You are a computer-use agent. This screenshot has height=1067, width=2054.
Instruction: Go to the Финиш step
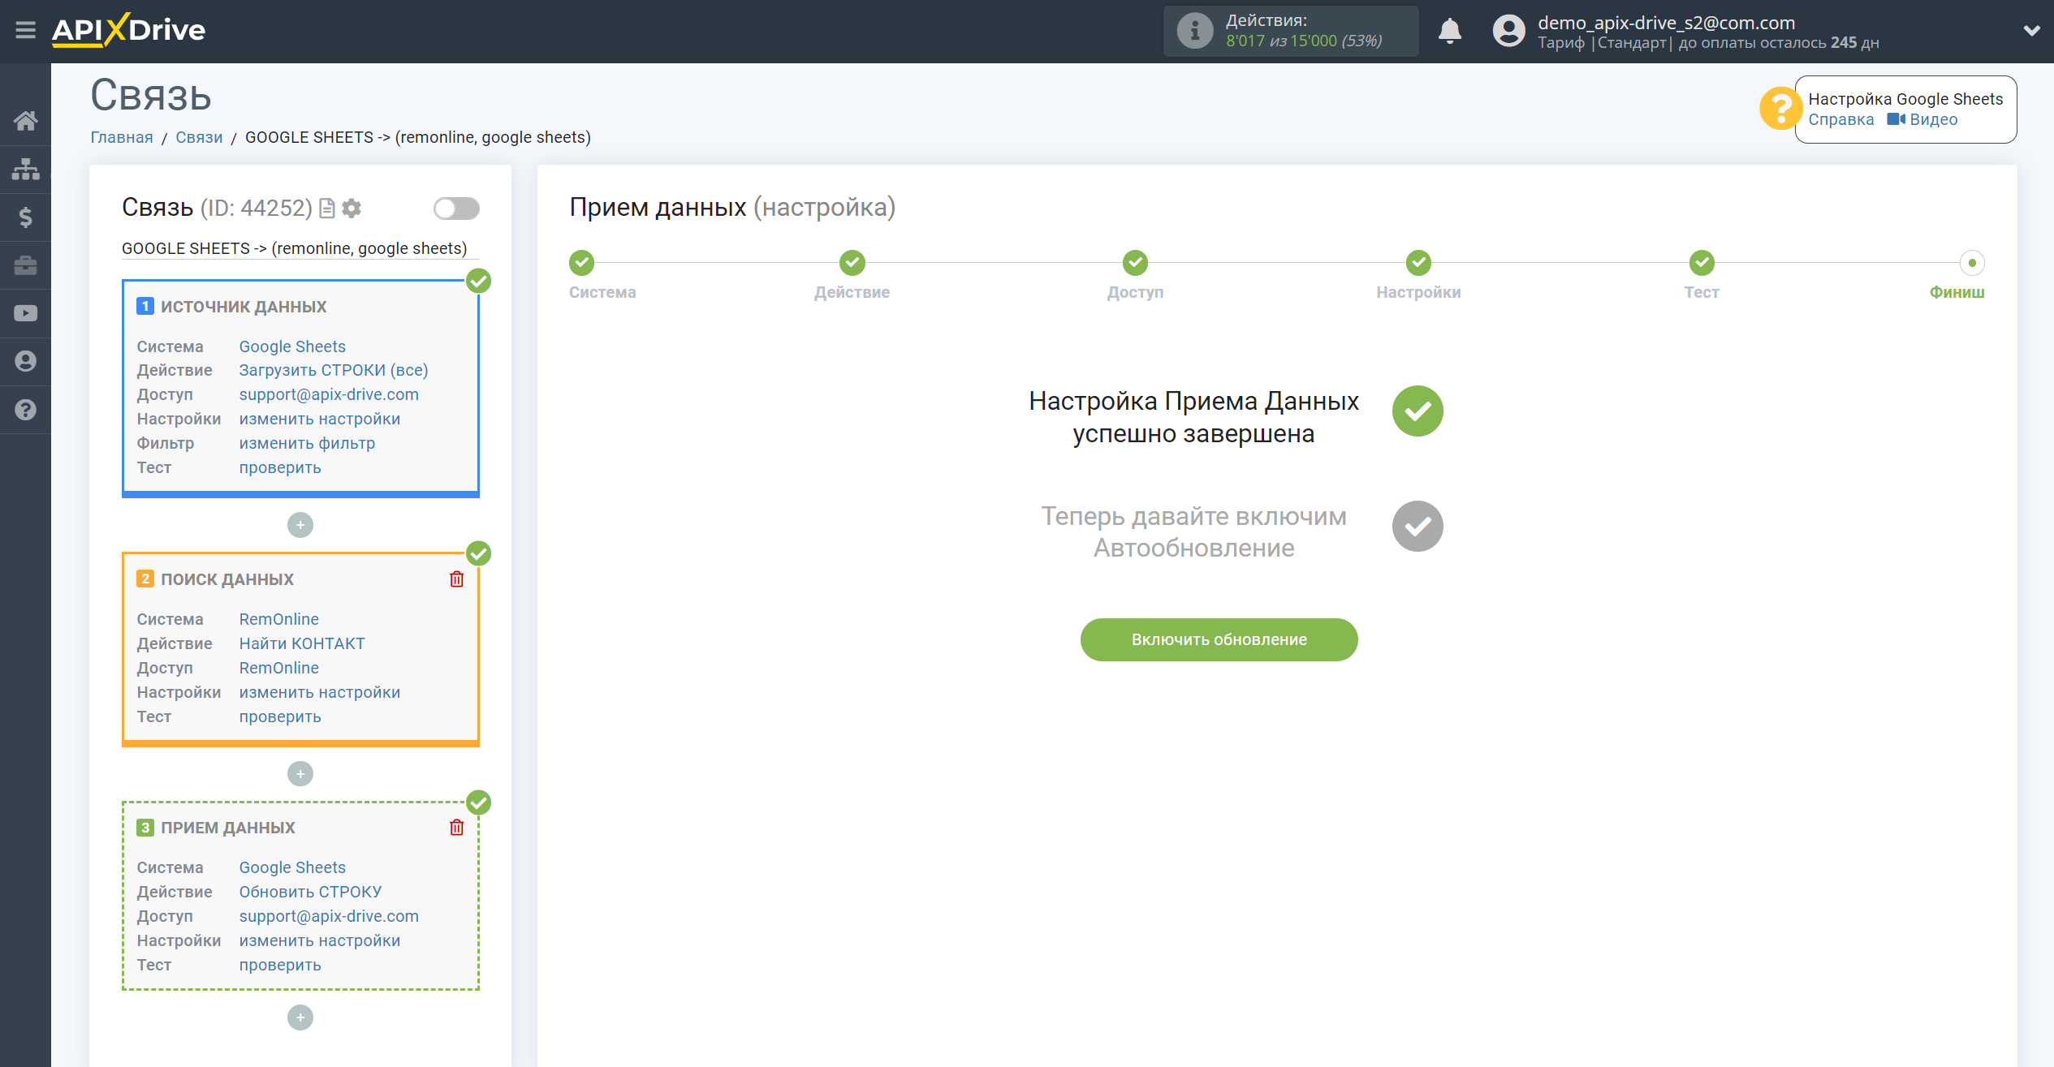(x=1972, y=262)
